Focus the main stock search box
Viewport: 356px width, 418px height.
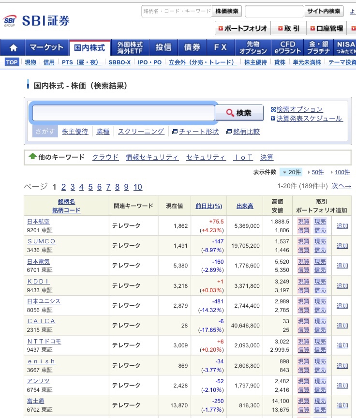coord(124,113)
